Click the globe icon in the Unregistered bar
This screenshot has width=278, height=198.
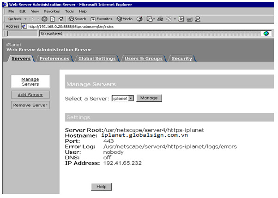coord(266,34)
